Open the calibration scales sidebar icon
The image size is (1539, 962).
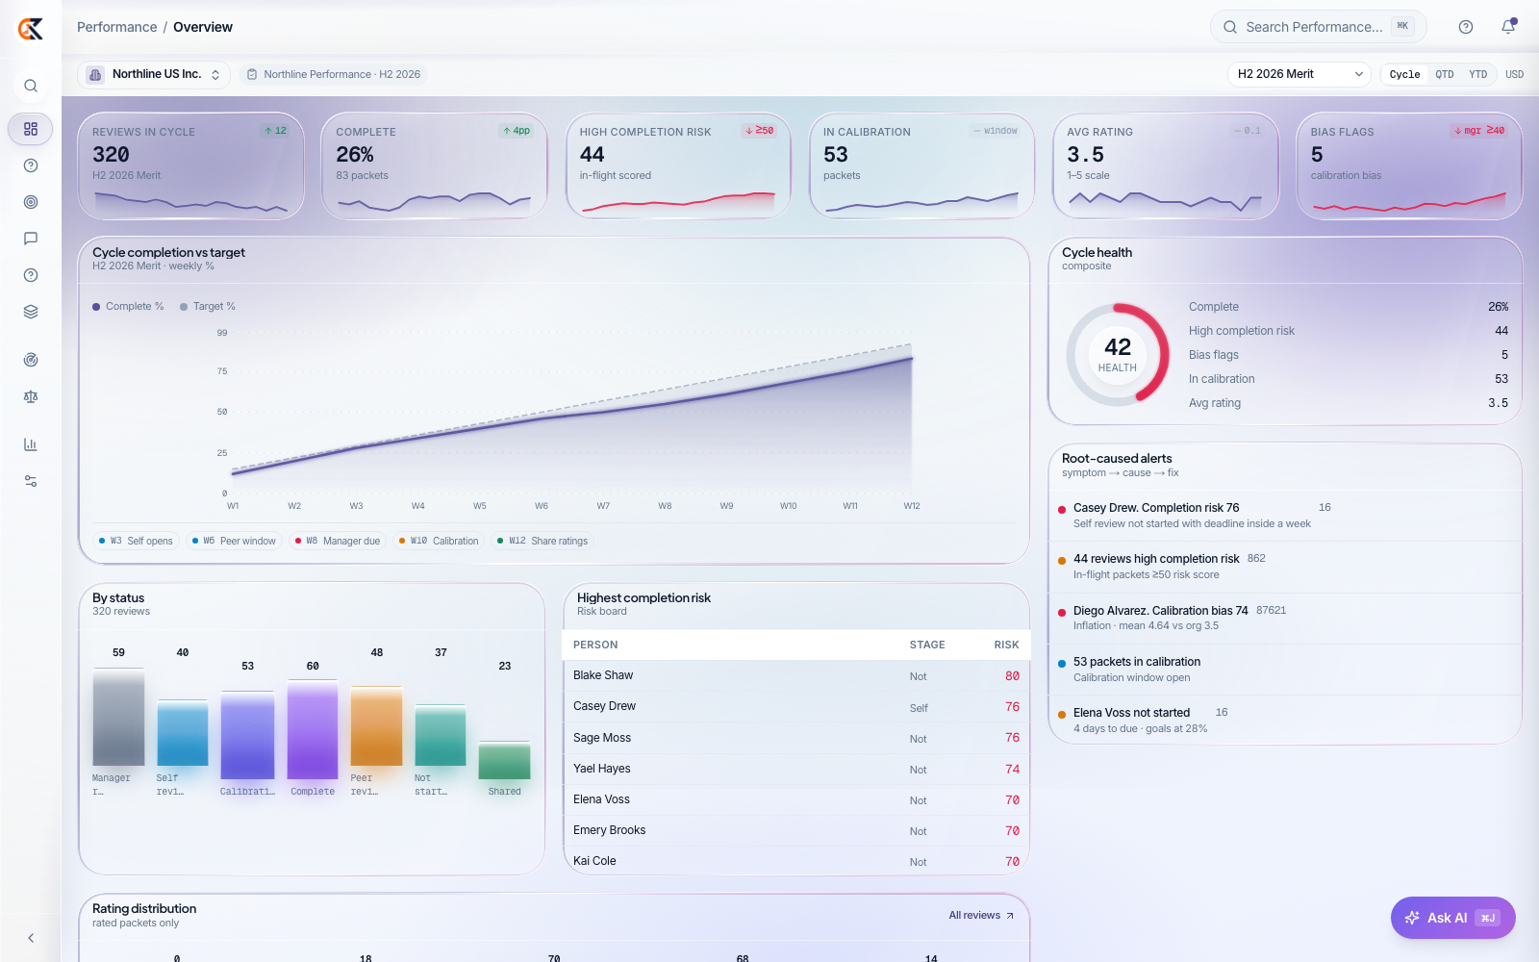point(31,396)
